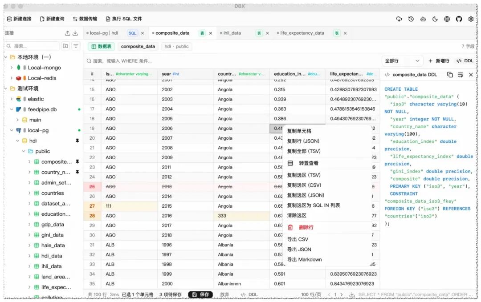Choose 清除选区 from context menu
The height and width of the screenshot is (302, 481).
[327, 216]
